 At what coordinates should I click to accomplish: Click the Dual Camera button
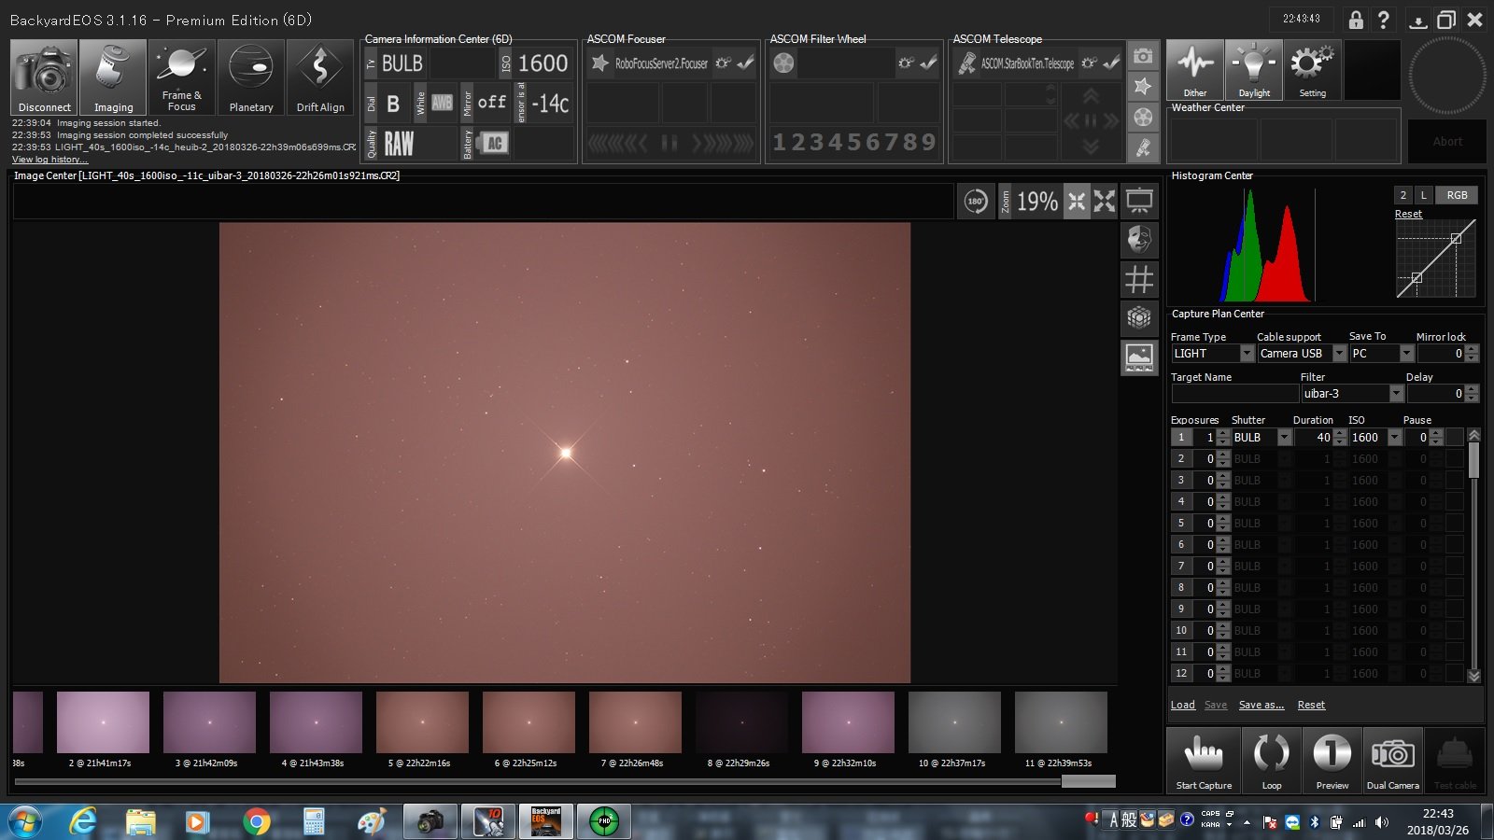[x=1393, y=761]
